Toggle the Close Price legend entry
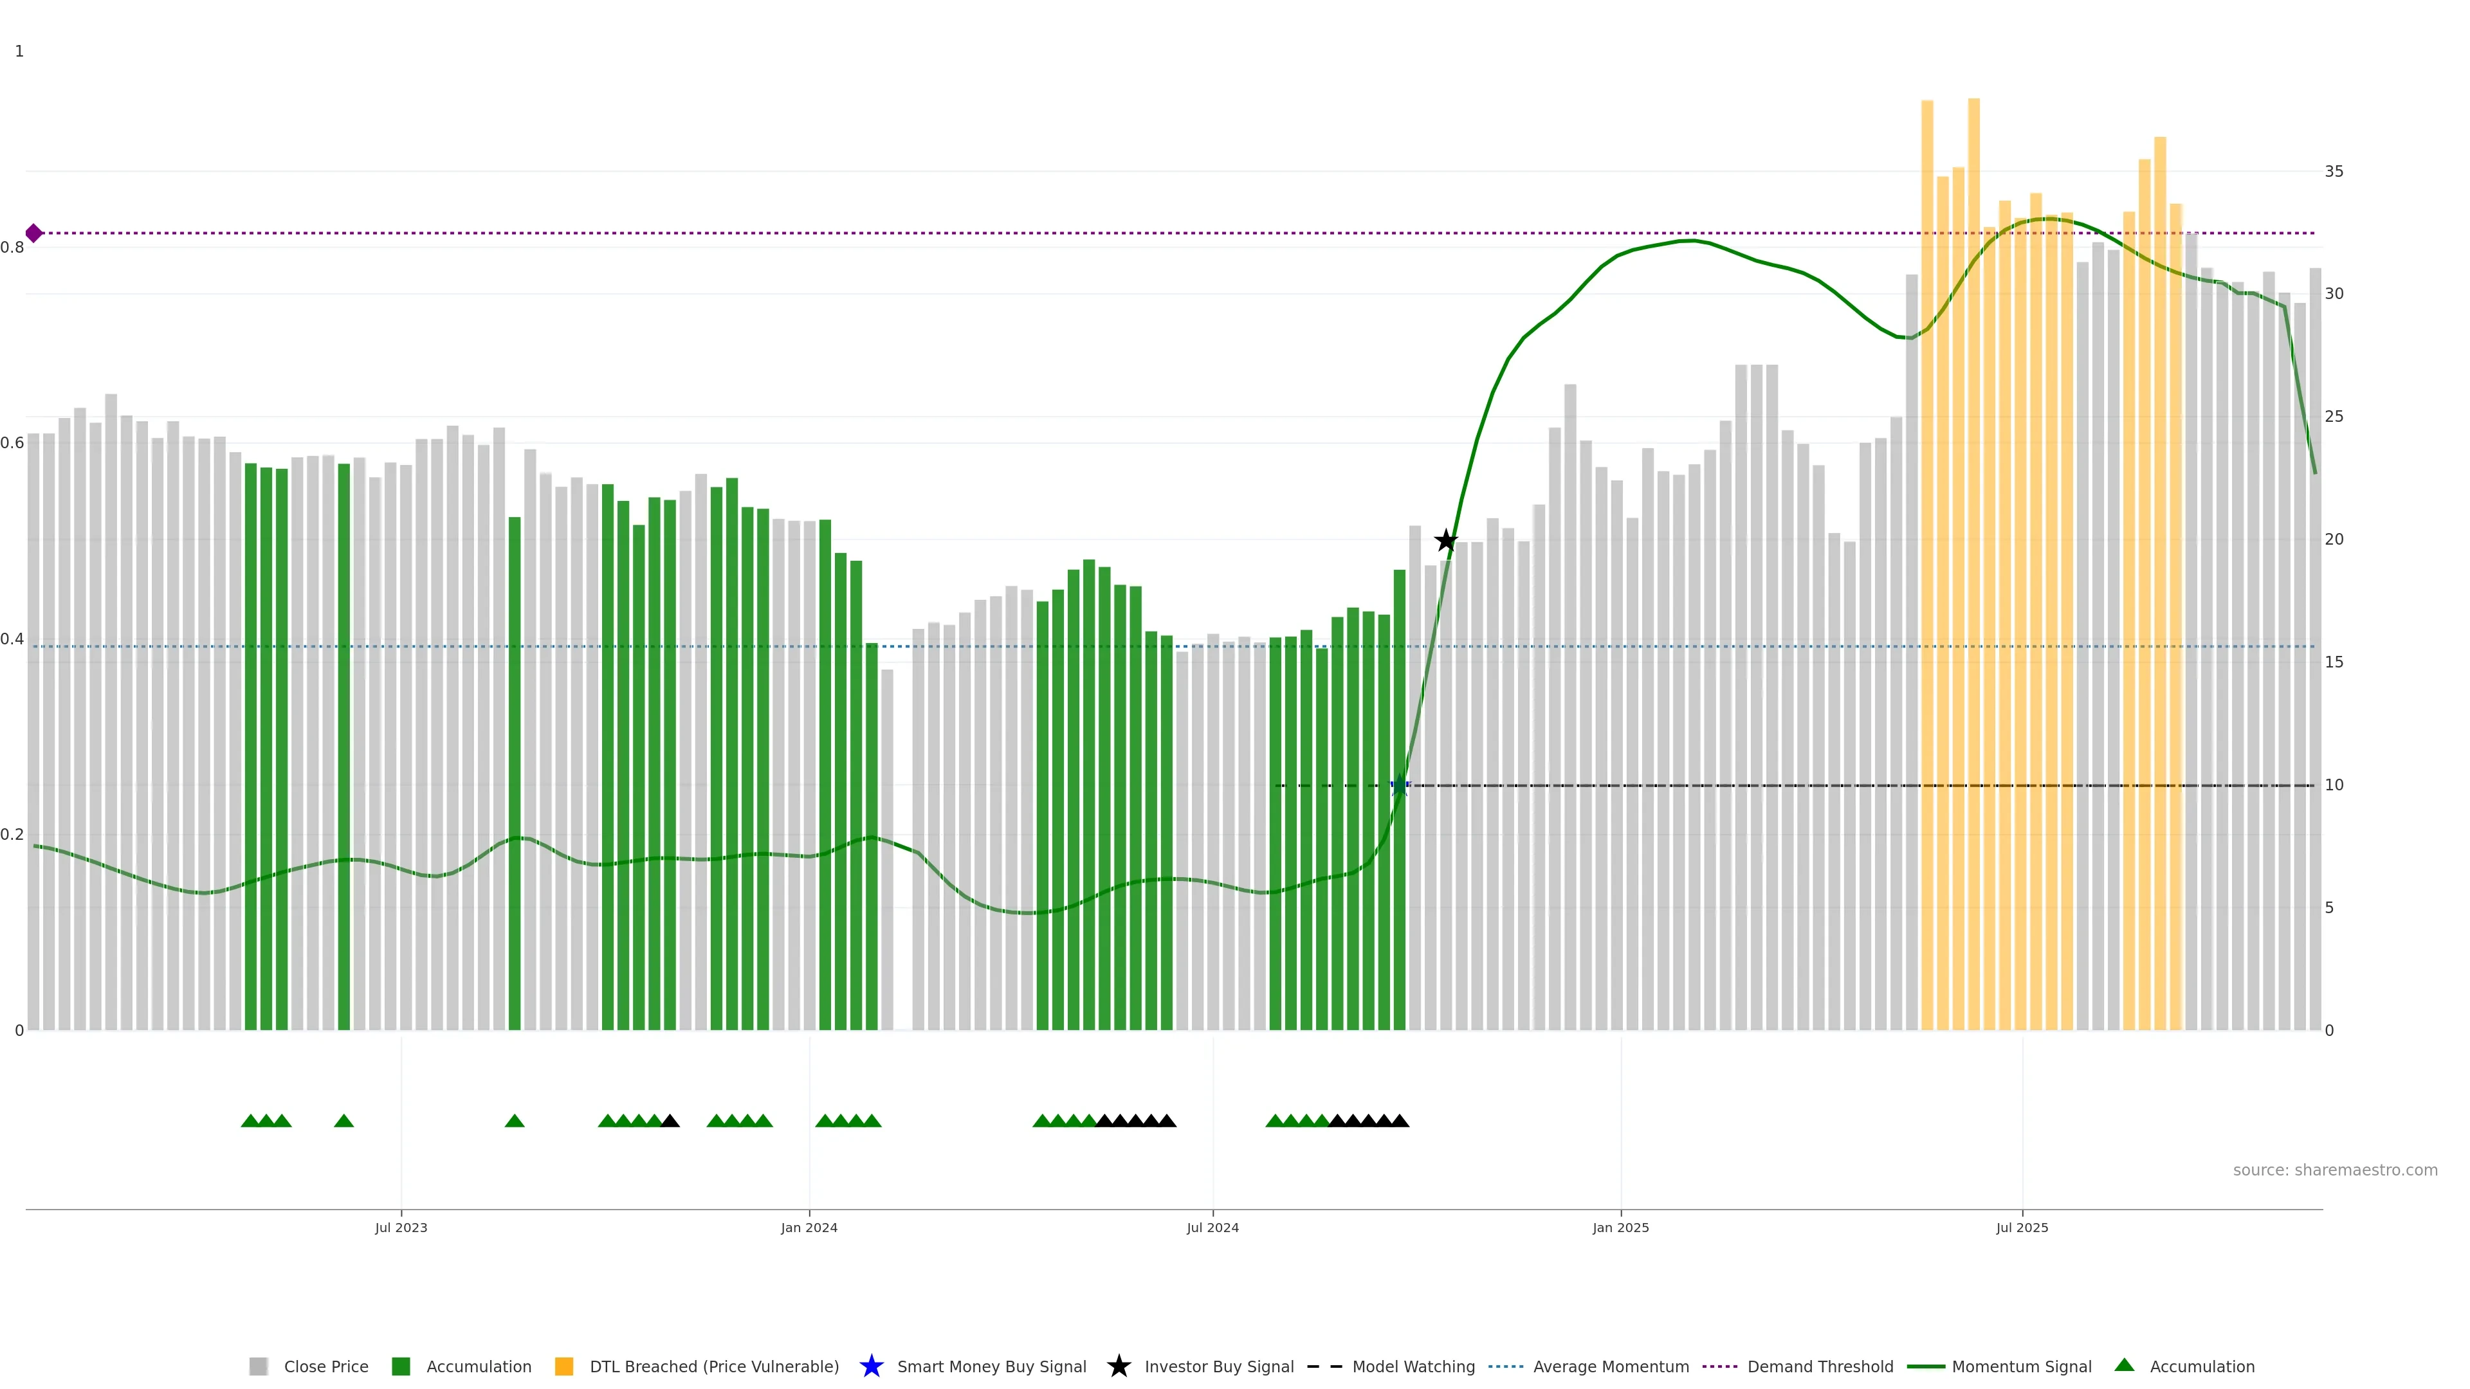The height and width of the screenshot is (1389, 2470). [325, 1366]
